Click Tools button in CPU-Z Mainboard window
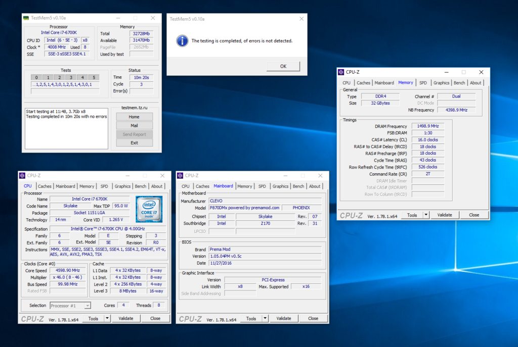This screenshot has height=347, width=518. pos(251,319)
